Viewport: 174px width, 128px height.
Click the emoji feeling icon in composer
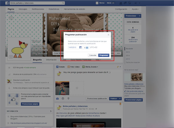click(x=63, y=98)
